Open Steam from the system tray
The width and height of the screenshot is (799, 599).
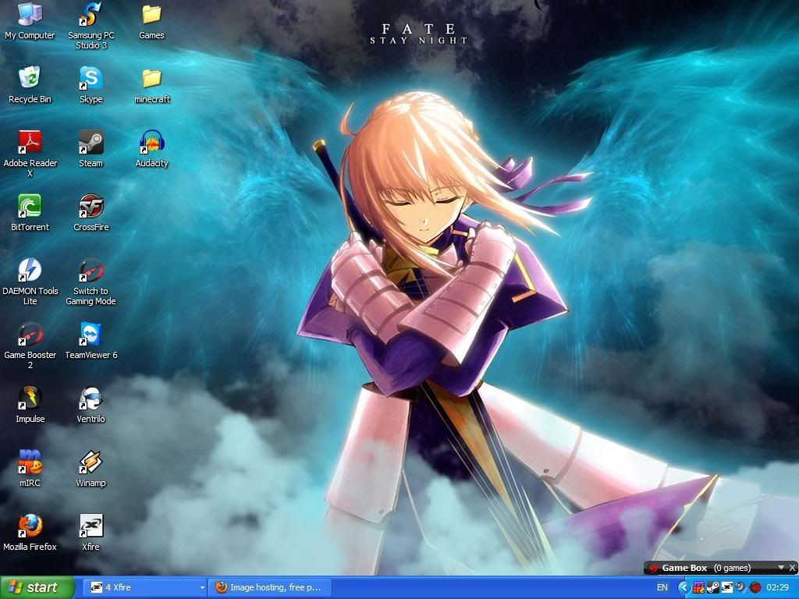point(712,587)
